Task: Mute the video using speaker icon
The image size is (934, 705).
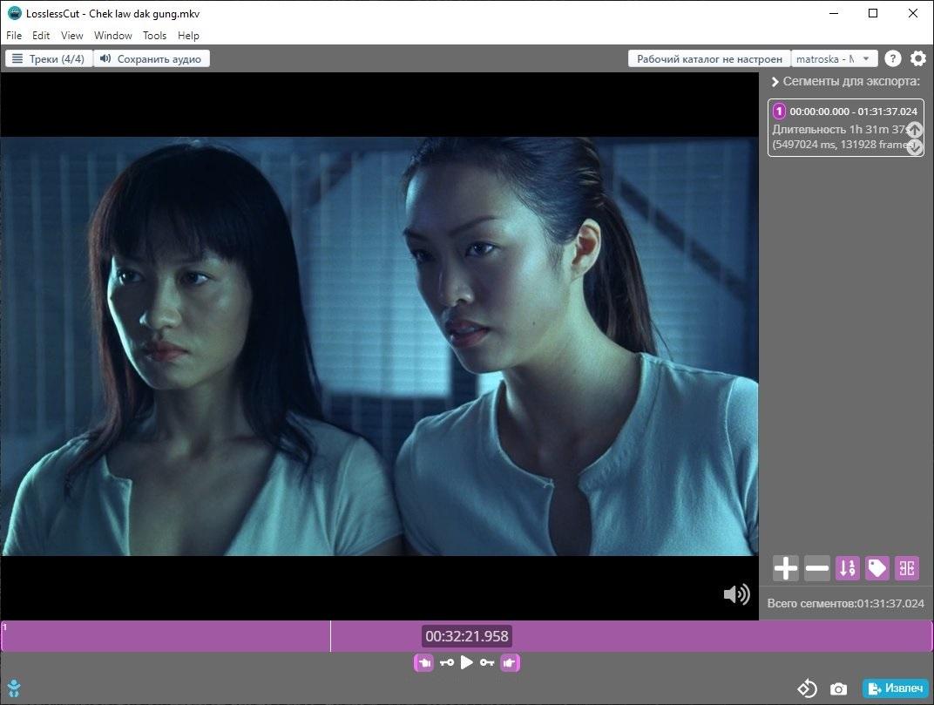Action: coord(736,594)
